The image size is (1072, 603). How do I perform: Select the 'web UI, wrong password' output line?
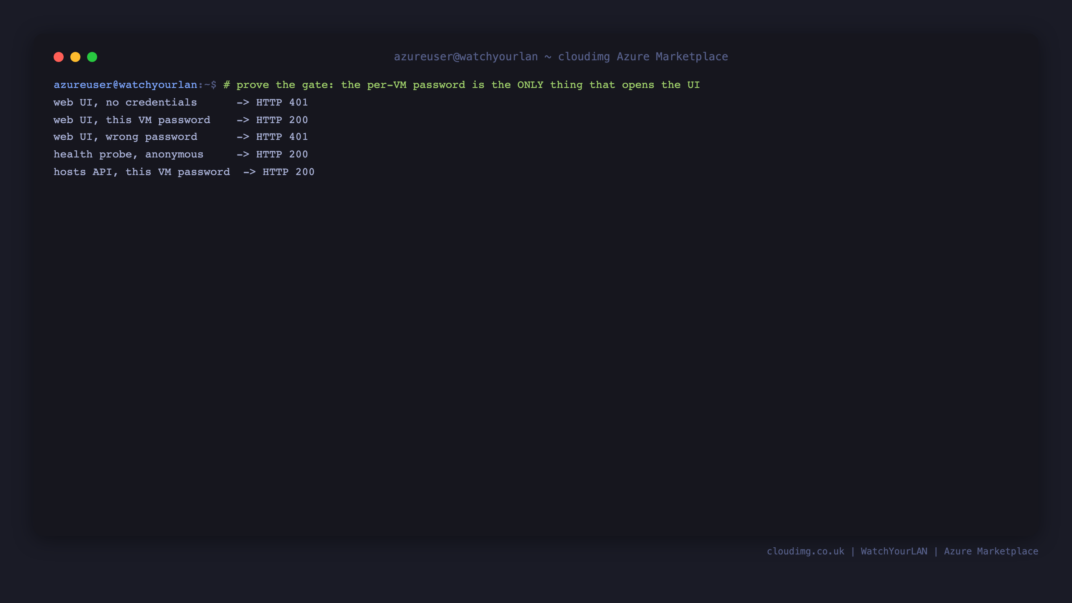(x=181, y=137)
